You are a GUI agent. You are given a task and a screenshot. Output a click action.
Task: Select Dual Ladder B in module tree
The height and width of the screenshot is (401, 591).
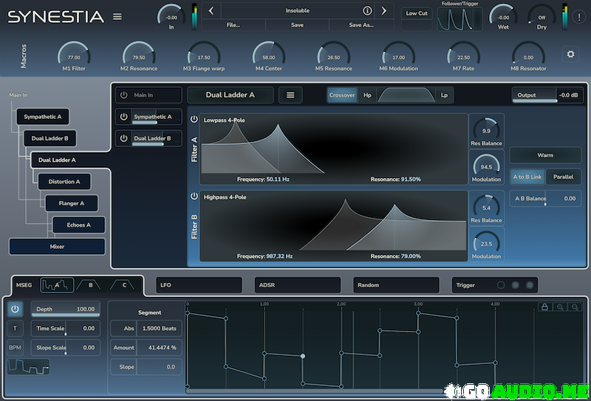pos(49,138)
